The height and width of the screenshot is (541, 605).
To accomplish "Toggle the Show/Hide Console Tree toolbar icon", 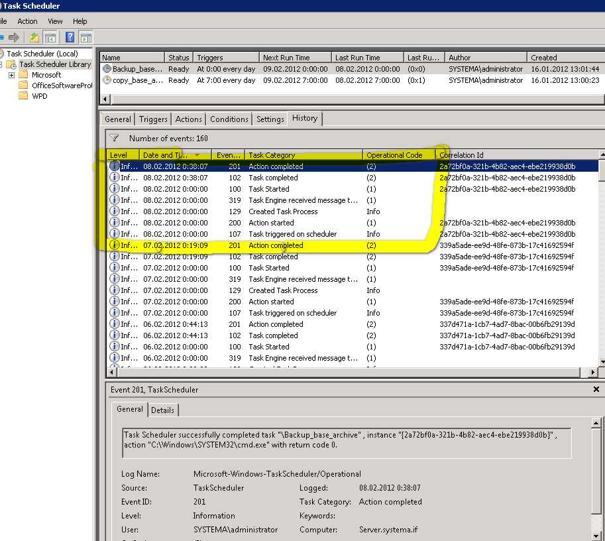I will [x=50, y=37].
